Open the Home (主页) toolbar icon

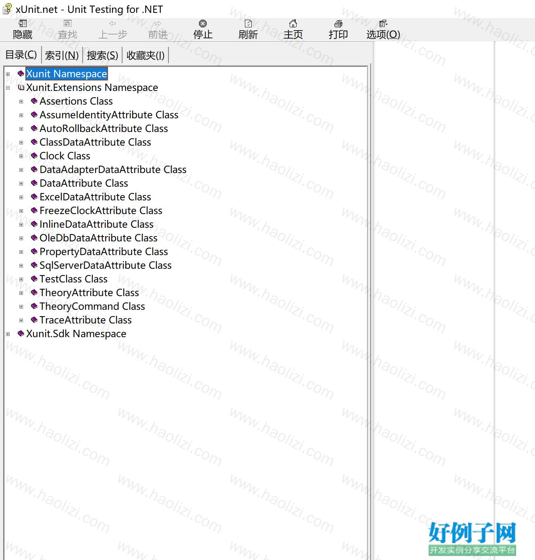(x=293, y=24)
